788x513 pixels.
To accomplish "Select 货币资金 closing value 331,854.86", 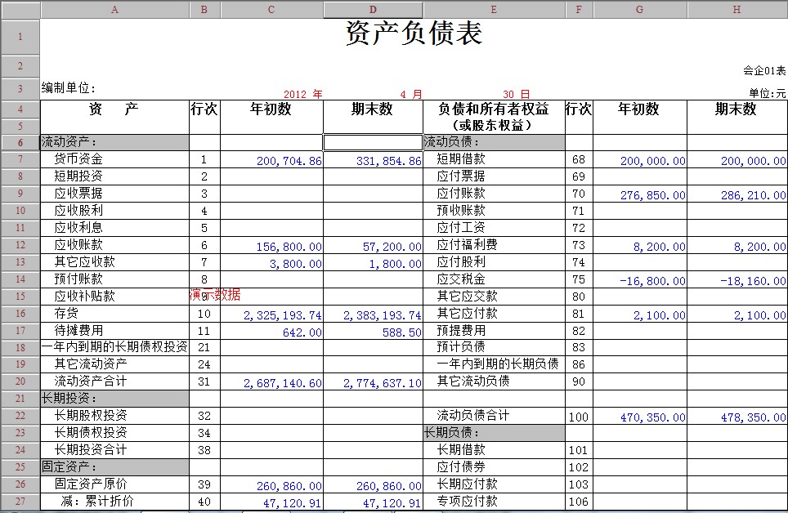I will [389, 161].
